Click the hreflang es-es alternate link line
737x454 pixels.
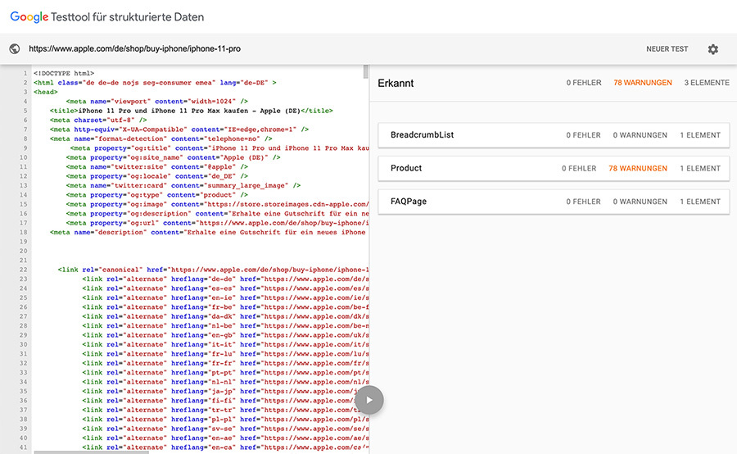[226, 288]
